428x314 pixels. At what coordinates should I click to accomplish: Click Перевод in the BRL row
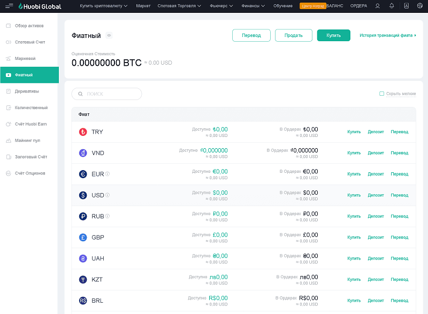(x=399, y=301)
